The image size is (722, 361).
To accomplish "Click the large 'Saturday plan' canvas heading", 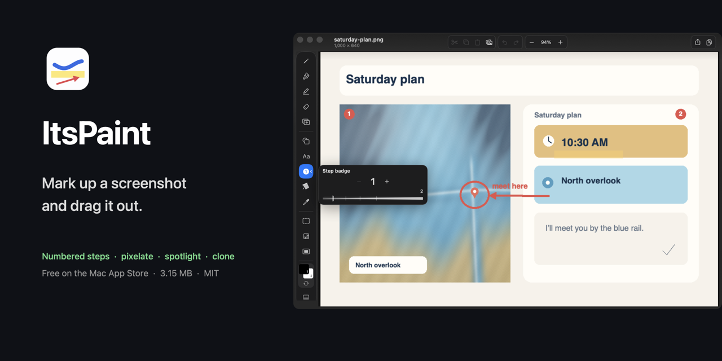I will (385, 80).
